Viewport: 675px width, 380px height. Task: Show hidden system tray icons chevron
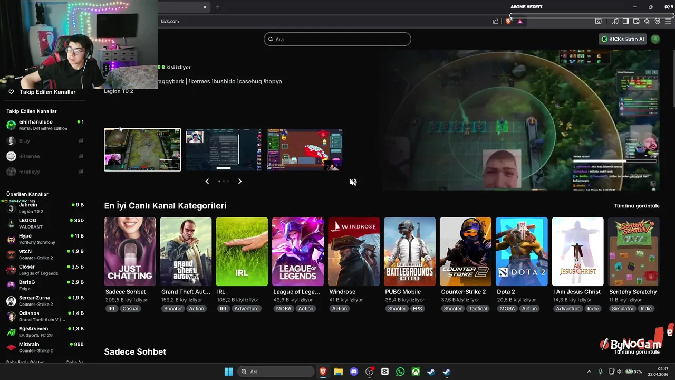coord(589,372)
